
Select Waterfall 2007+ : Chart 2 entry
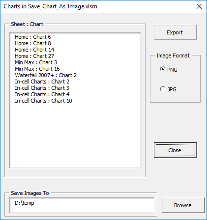coord(75,75)
